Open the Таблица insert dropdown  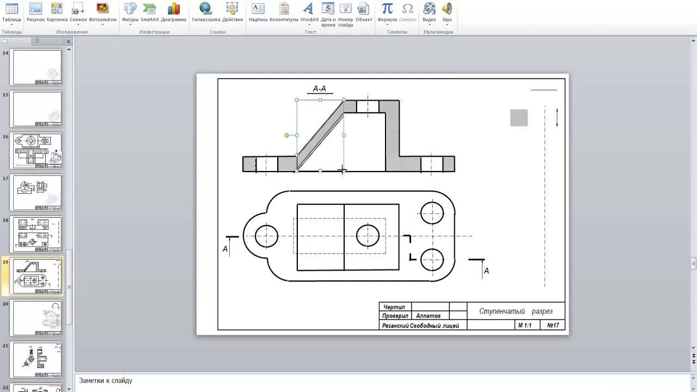coord(11,14)
